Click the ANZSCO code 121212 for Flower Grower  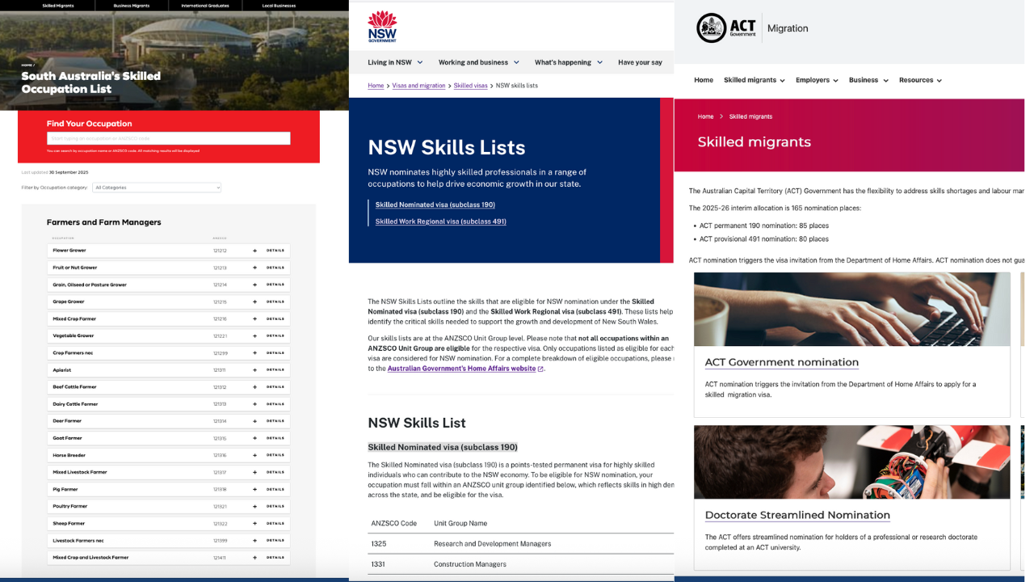point(220,251)
